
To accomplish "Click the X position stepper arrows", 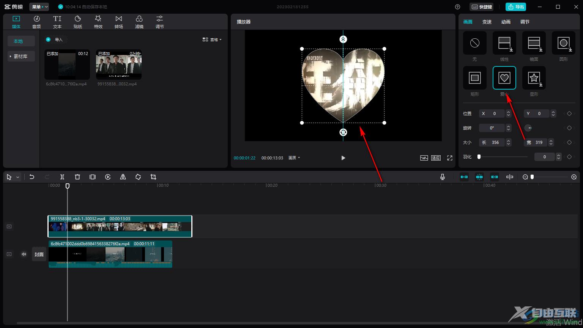I will (x=509, y=114).
